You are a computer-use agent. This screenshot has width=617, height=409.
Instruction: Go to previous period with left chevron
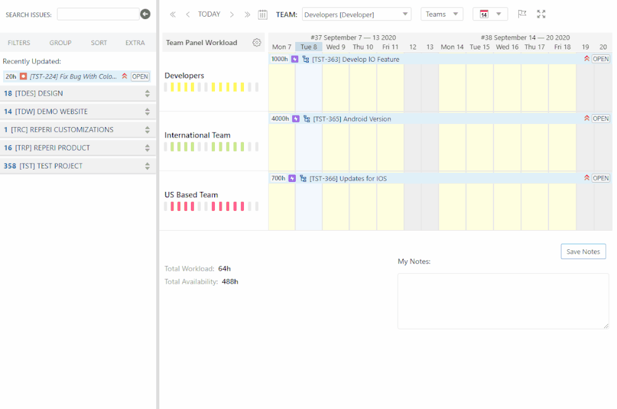coord(188,15)
